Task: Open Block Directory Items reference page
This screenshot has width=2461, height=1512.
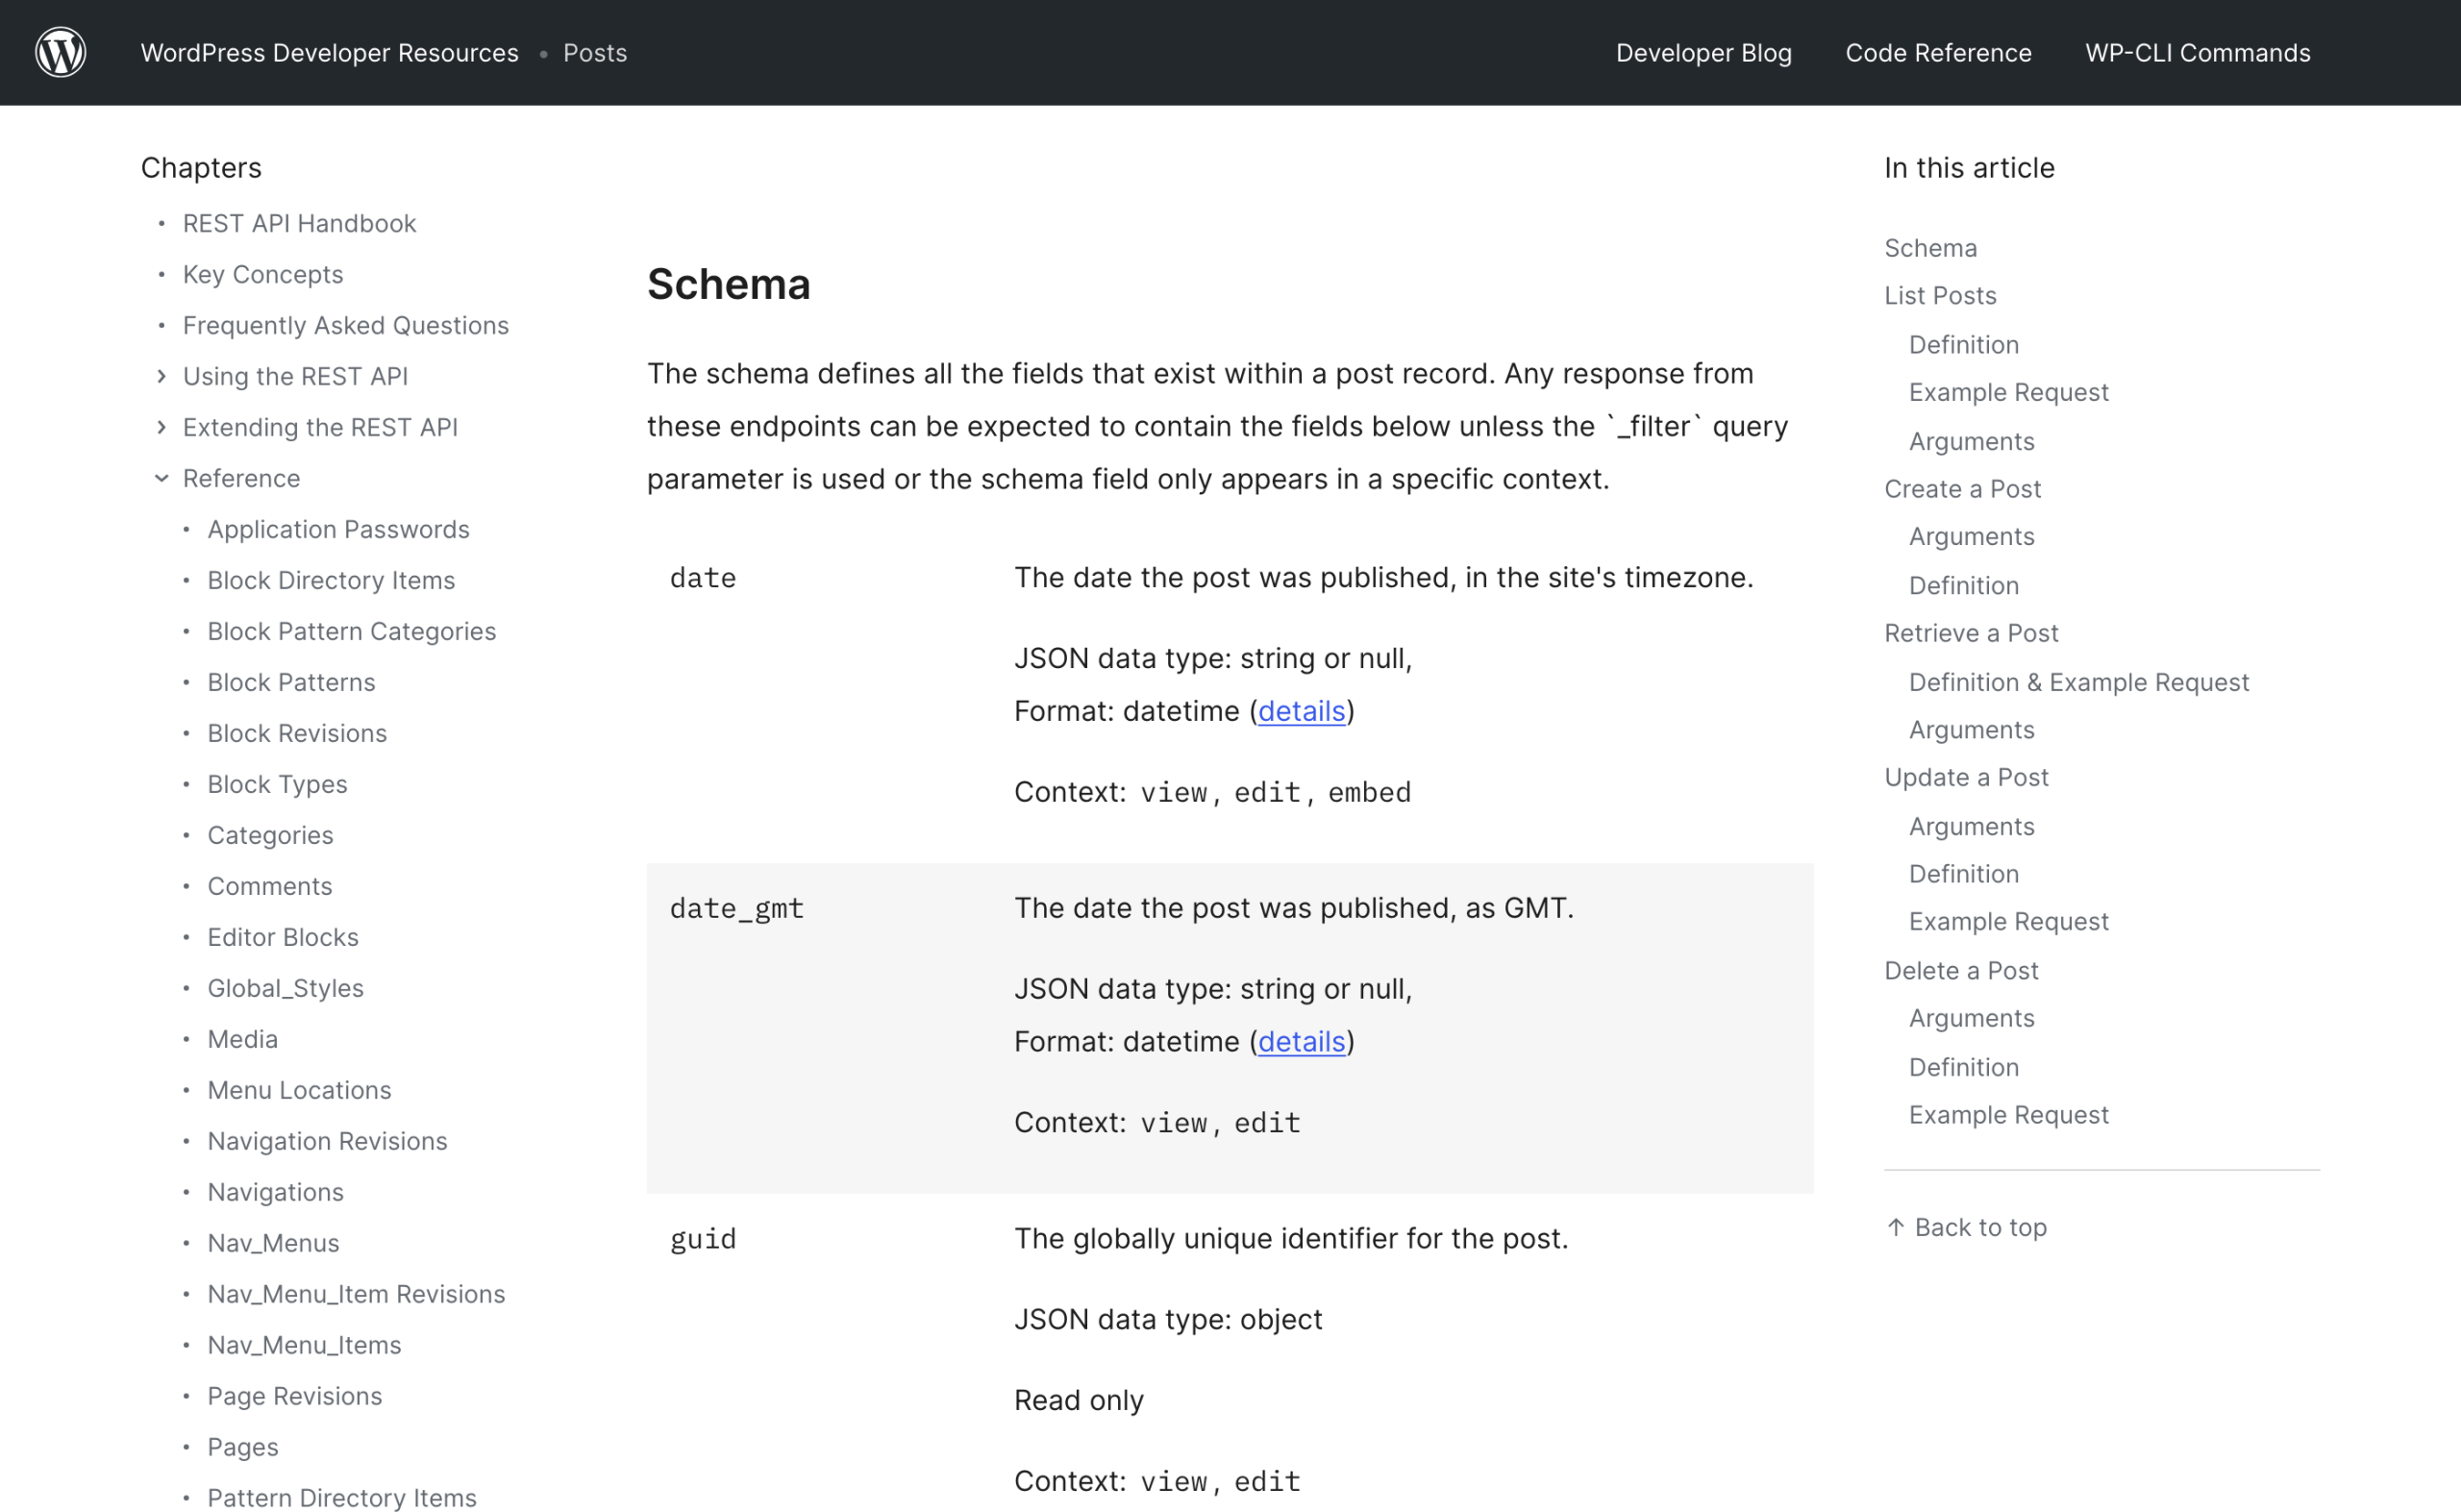Action: coord(331,580)
